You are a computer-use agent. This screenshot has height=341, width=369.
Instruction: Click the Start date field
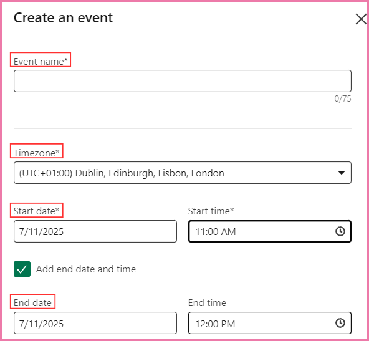(95, 231)
